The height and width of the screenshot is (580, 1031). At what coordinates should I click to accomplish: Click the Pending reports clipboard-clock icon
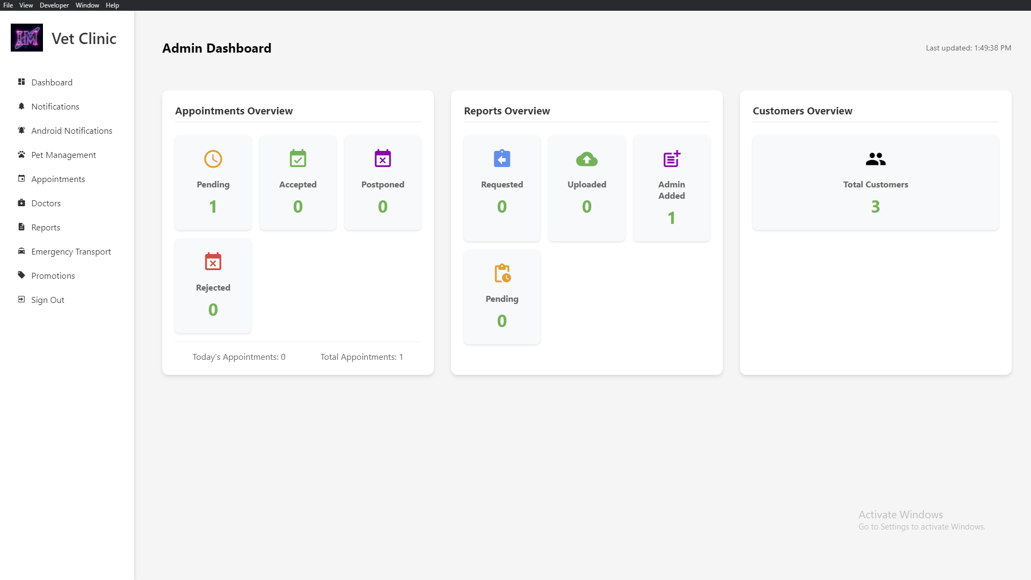point(502,273)
